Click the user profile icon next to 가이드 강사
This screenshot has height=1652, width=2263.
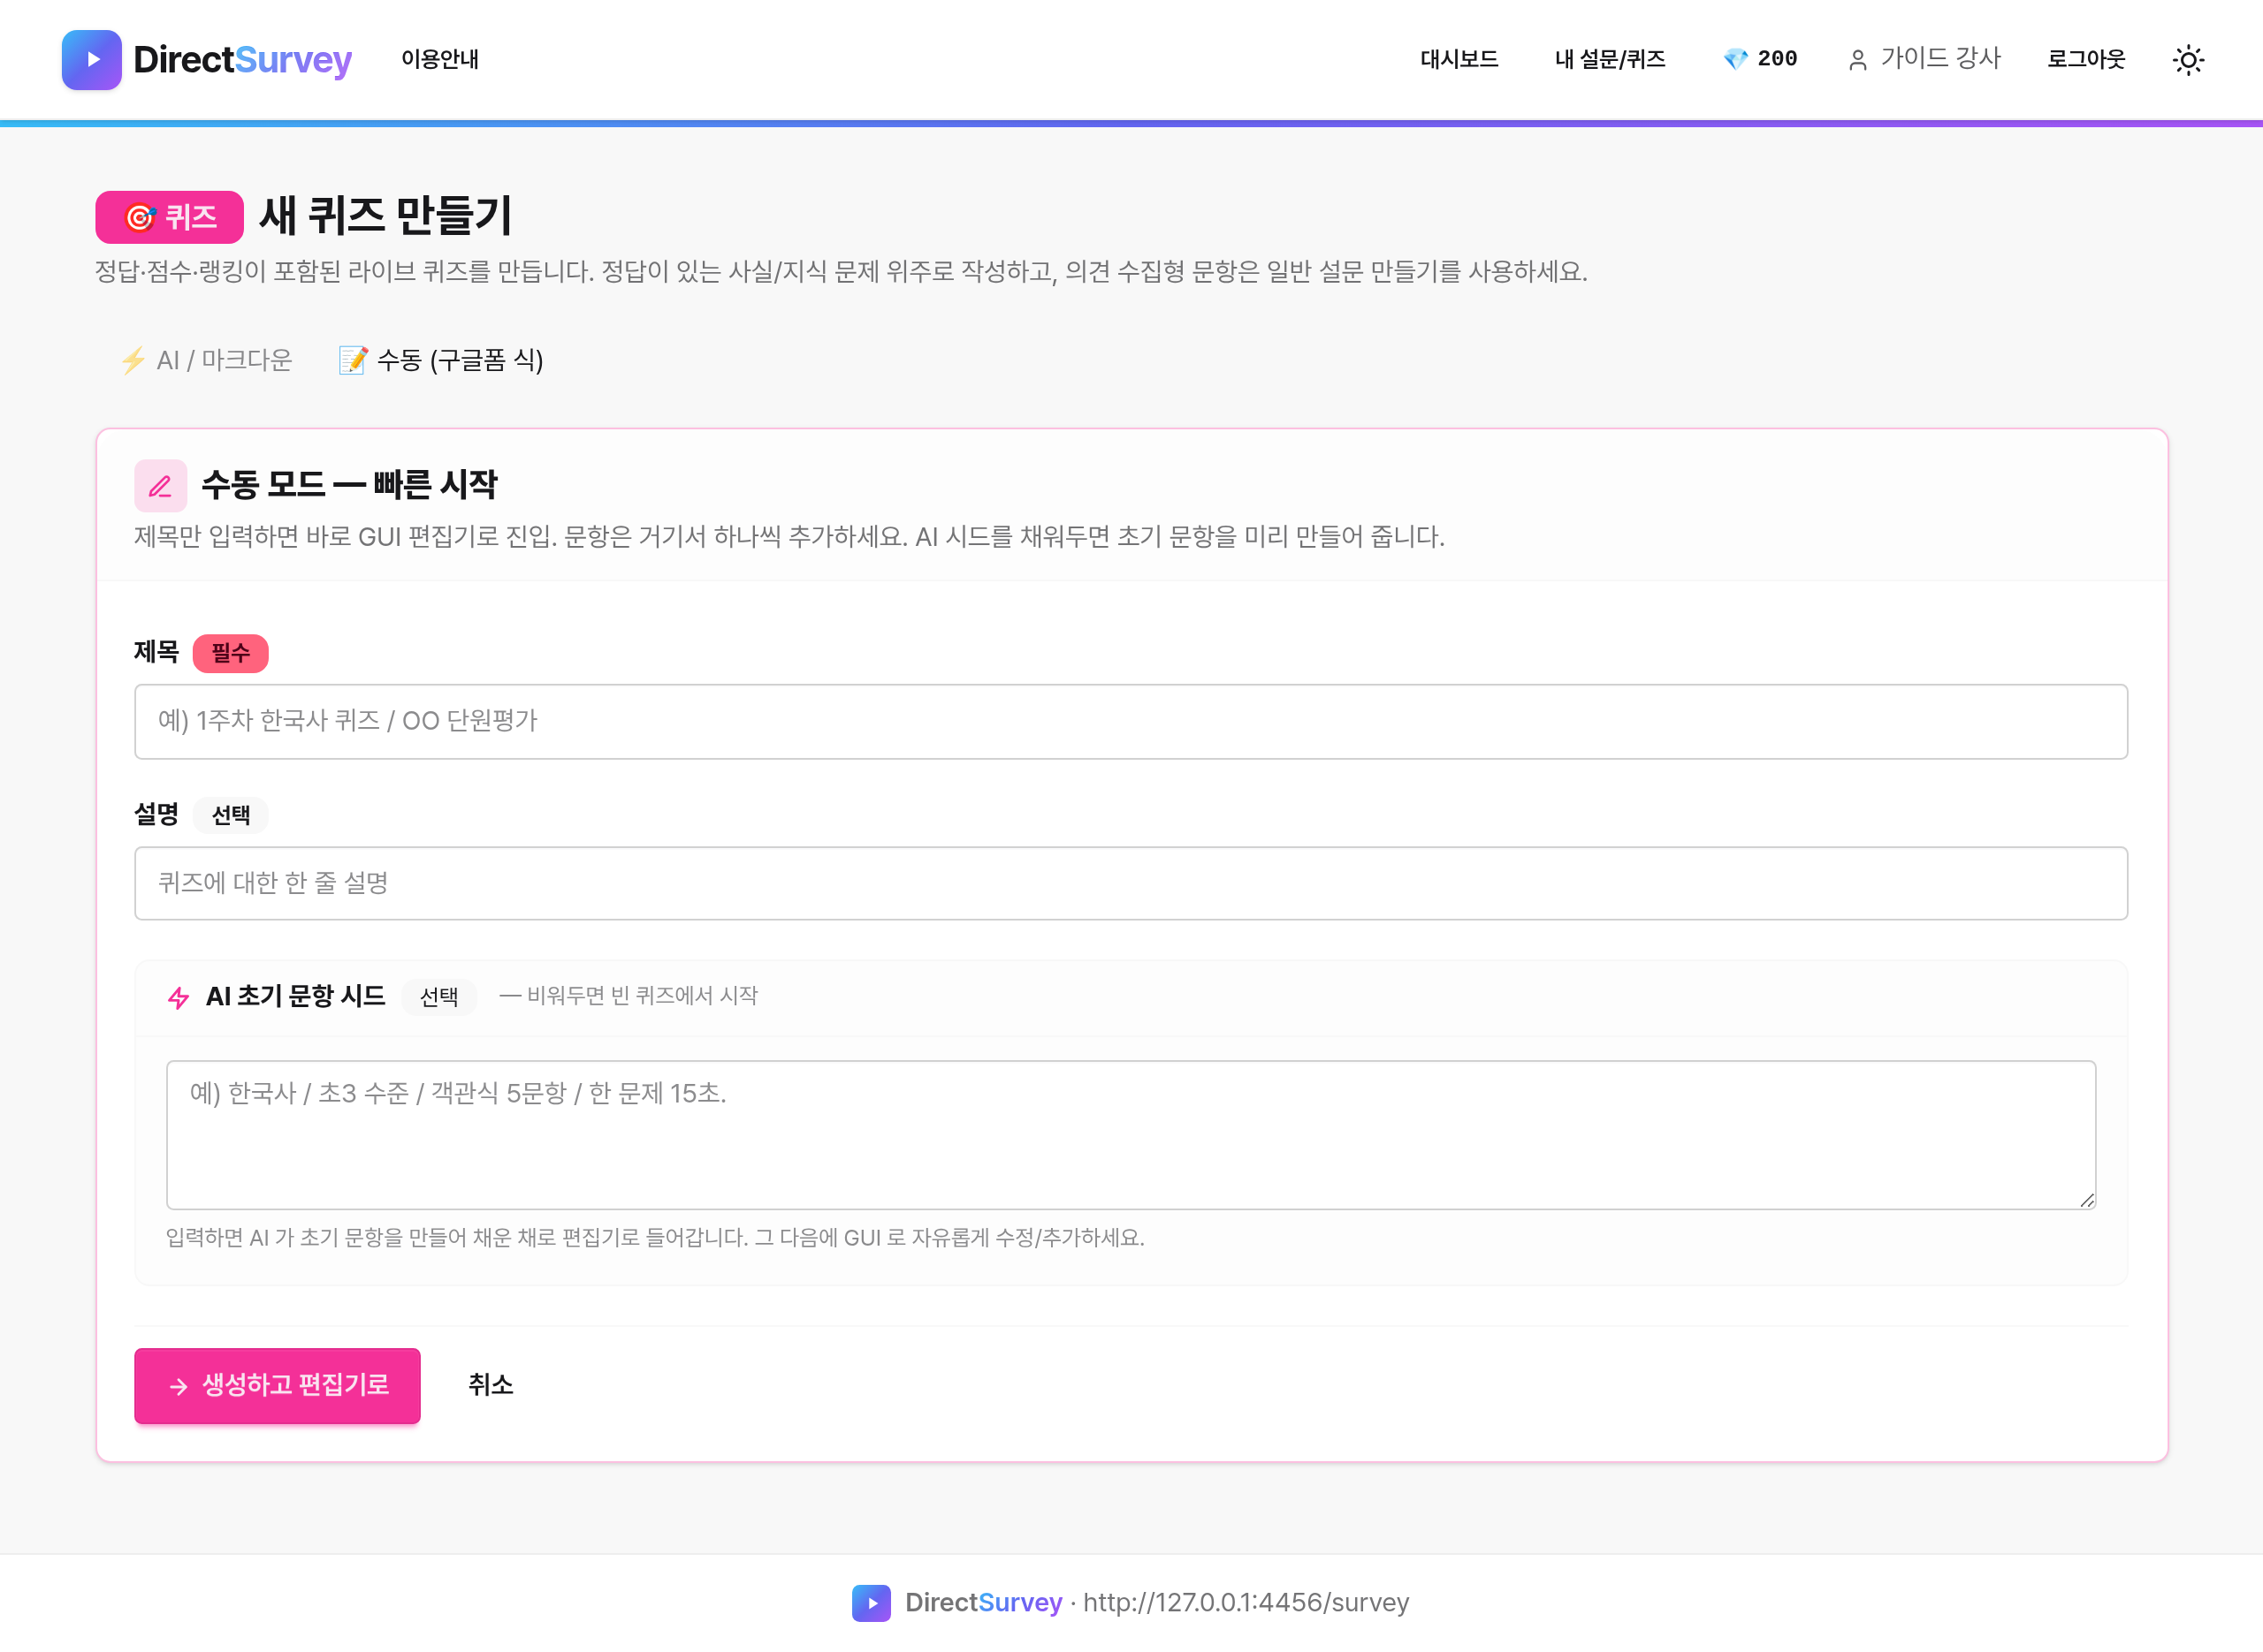click(x=1857, y=60)
